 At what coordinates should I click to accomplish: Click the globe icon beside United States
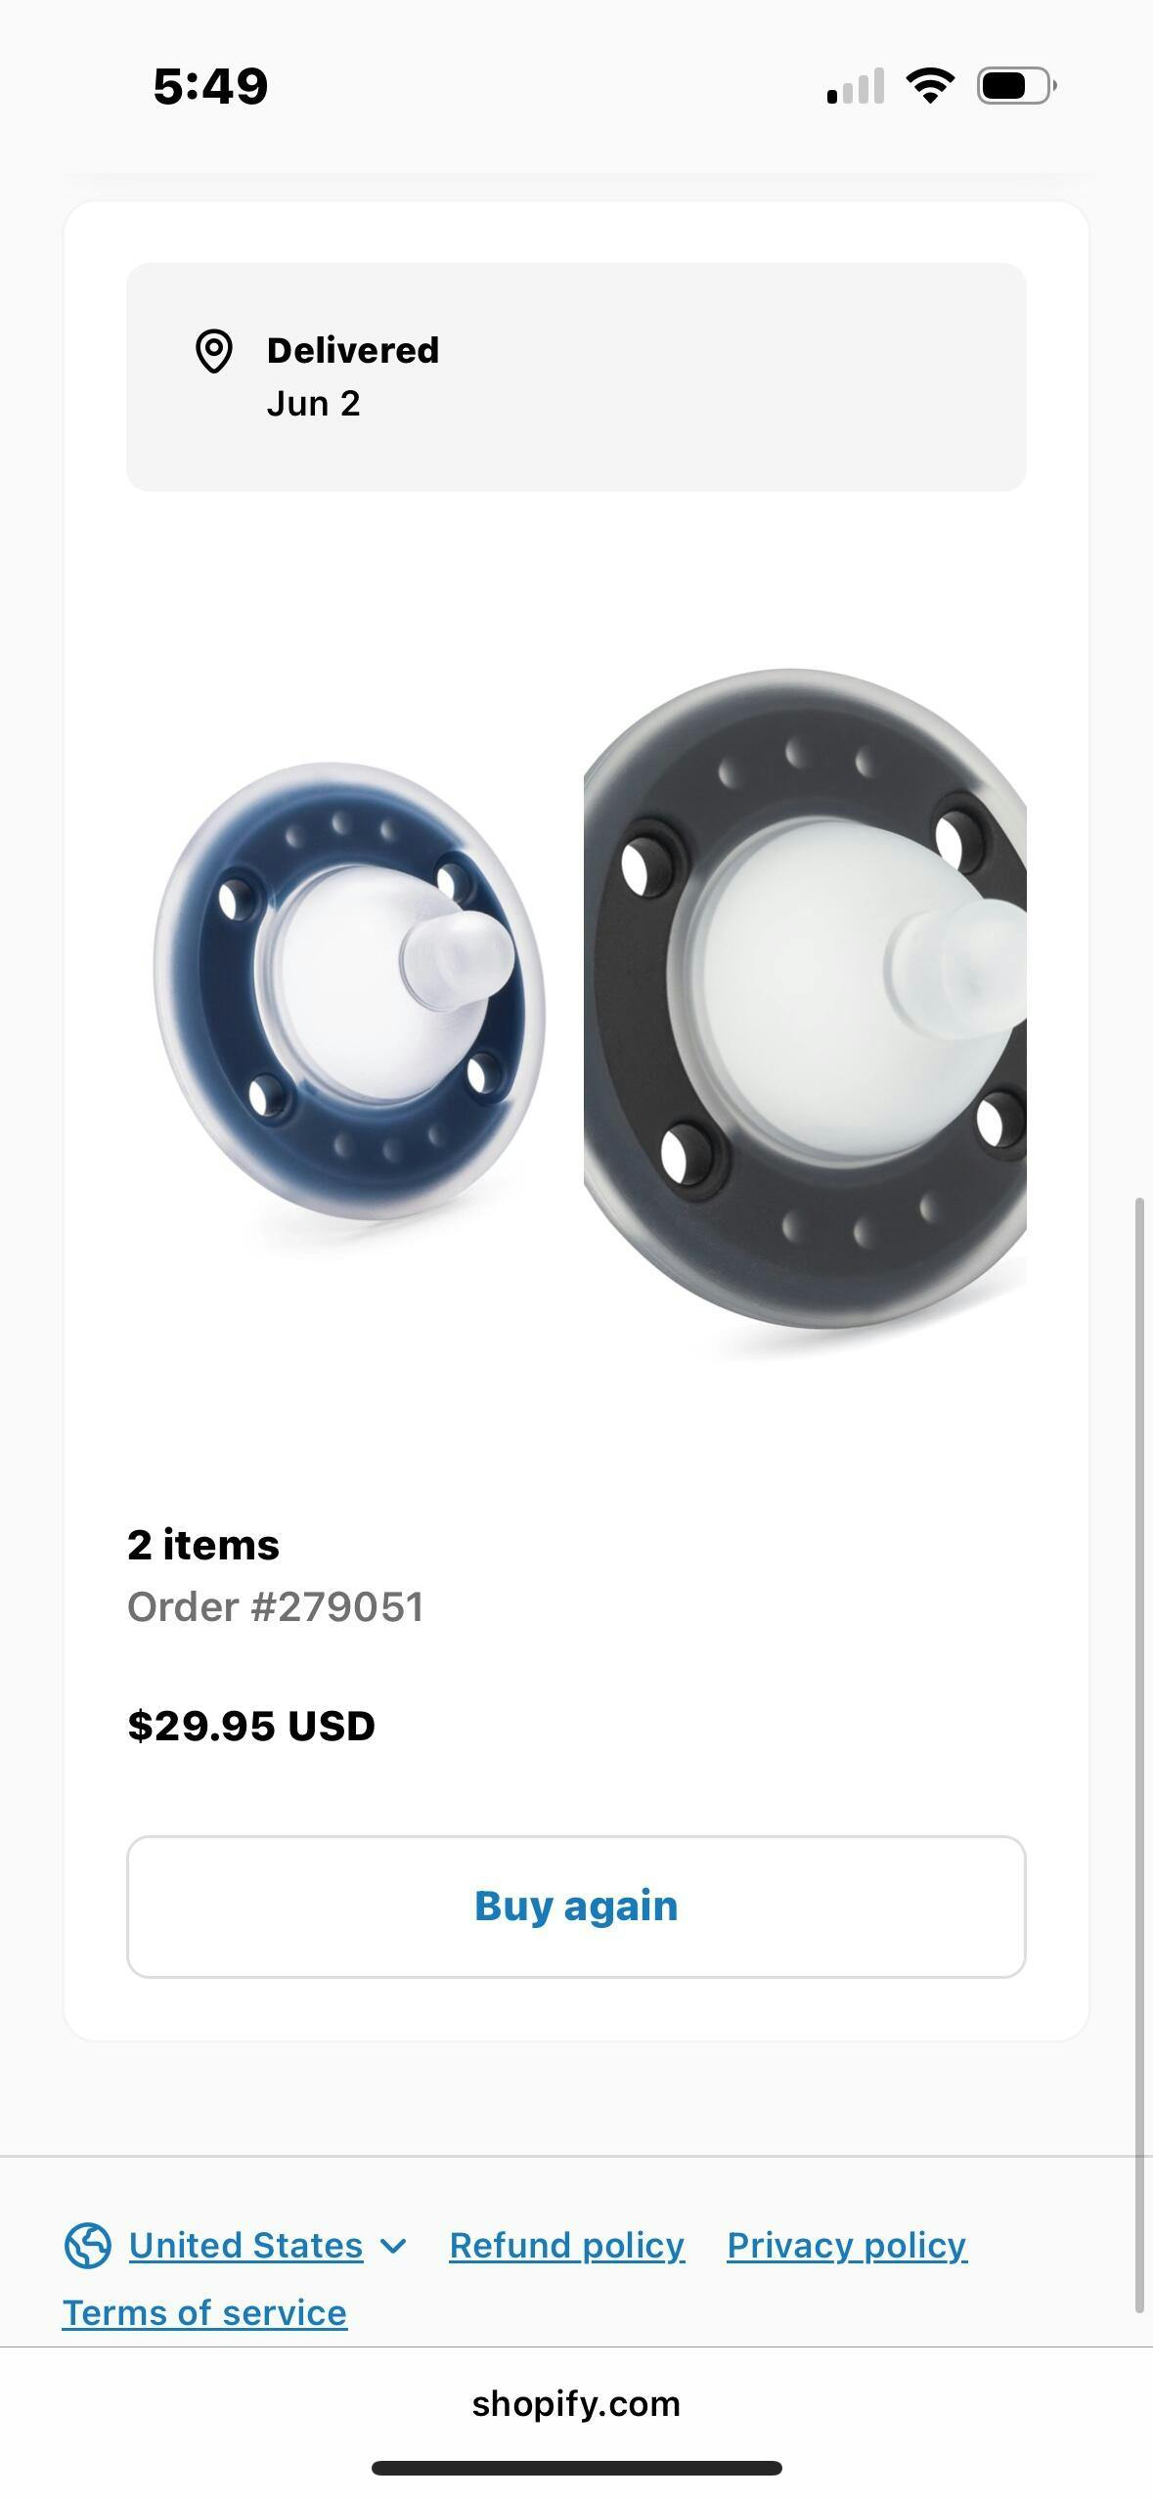[88, 2245]
